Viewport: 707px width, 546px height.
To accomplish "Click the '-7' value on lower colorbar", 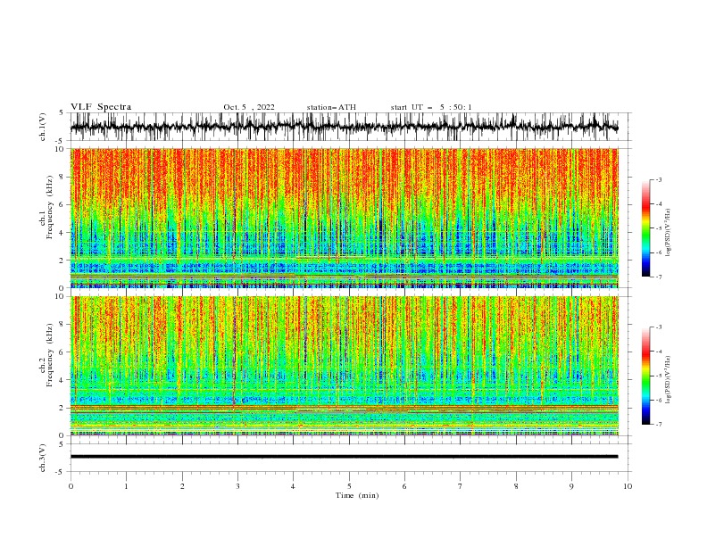I will click(x=658, y=424).
